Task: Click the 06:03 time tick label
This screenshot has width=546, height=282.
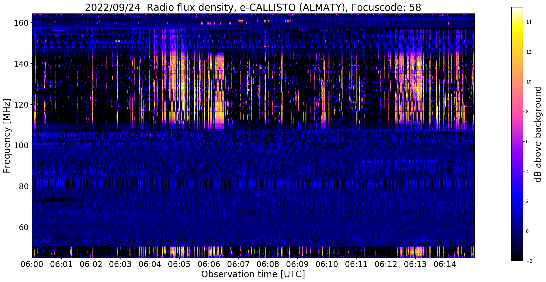Action: coord(121,264)
